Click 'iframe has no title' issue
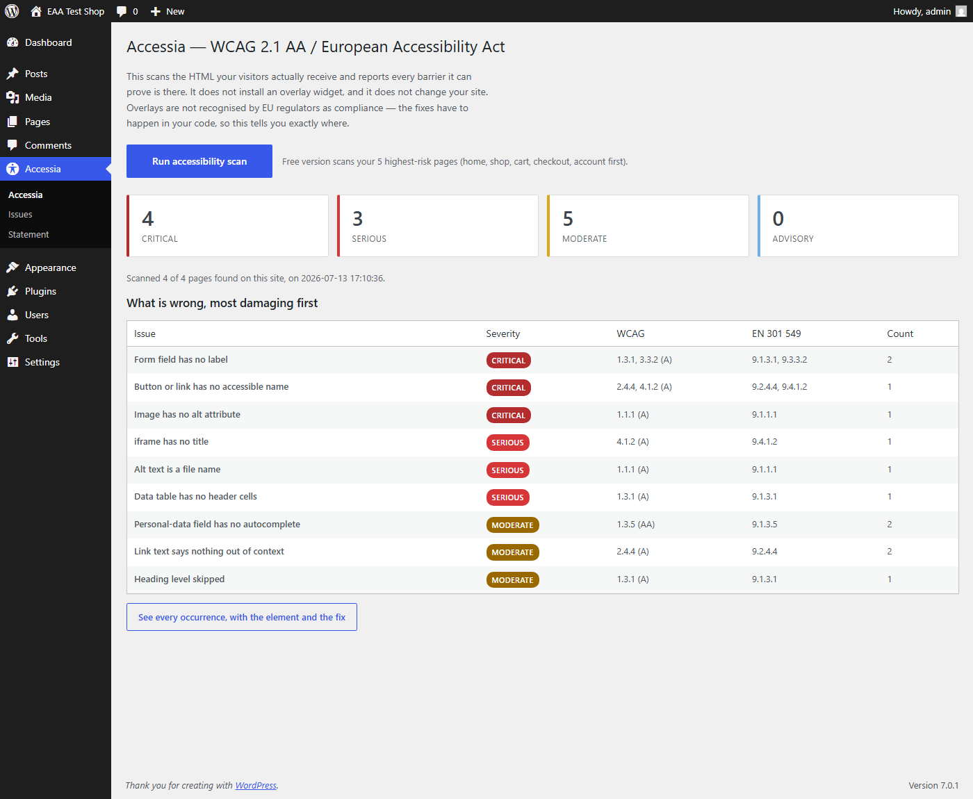The height and width of the screenshot is (799, 973). coord(171,442)
